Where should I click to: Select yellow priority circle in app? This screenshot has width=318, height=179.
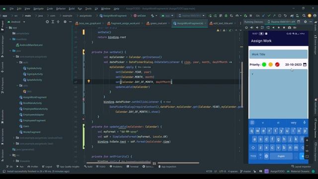pos(270,65)
